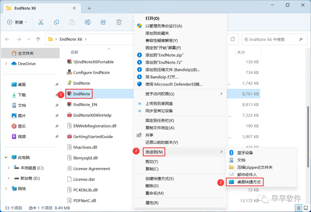Select the GettingStartedGuide PDF icon

coord(69,137)
